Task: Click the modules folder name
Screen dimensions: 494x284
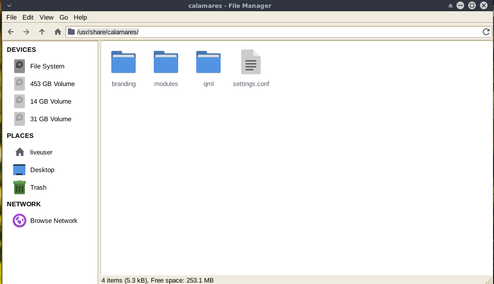Action: [x=166, y=84]
